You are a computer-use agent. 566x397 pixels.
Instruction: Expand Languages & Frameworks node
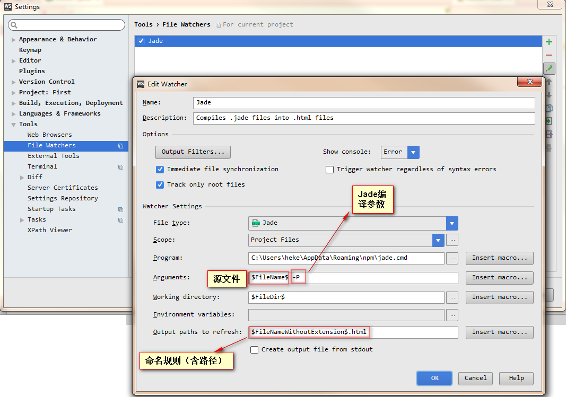coord(13,114)
